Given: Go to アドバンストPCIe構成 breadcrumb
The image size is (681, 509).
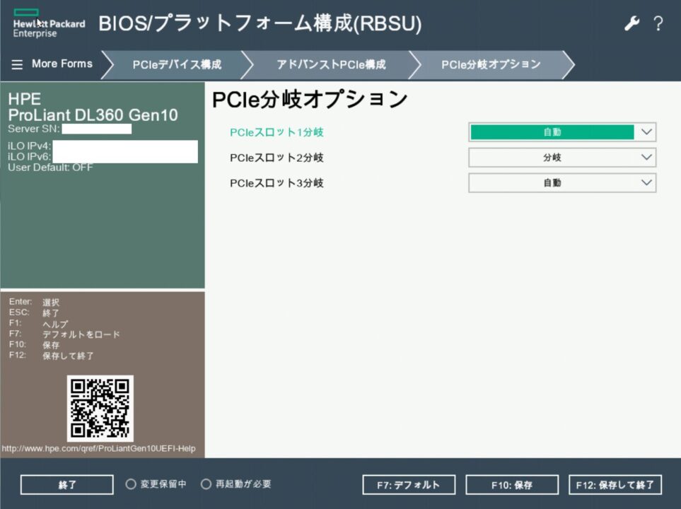Looking at the screenshot, I should [x=332, y=65].
